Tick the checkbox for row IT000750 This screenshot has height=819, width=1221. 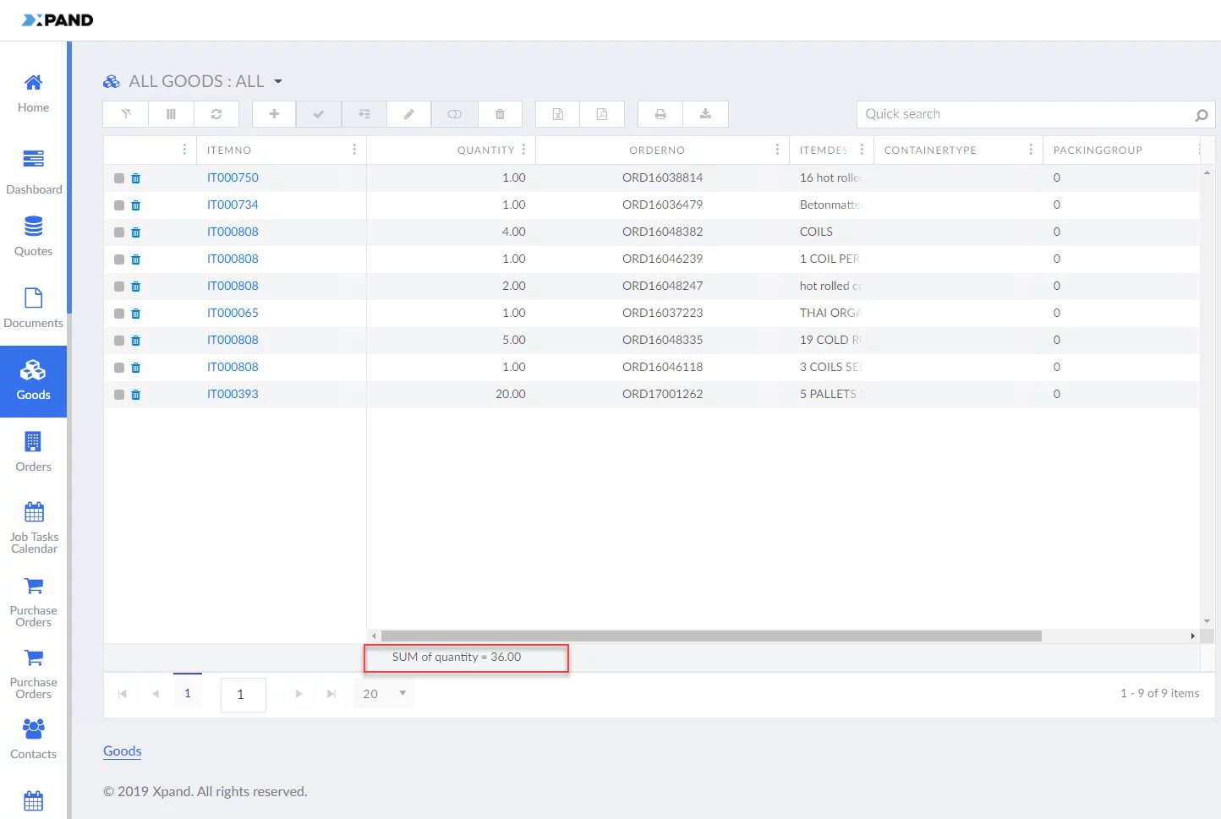(x=119, y=178)
